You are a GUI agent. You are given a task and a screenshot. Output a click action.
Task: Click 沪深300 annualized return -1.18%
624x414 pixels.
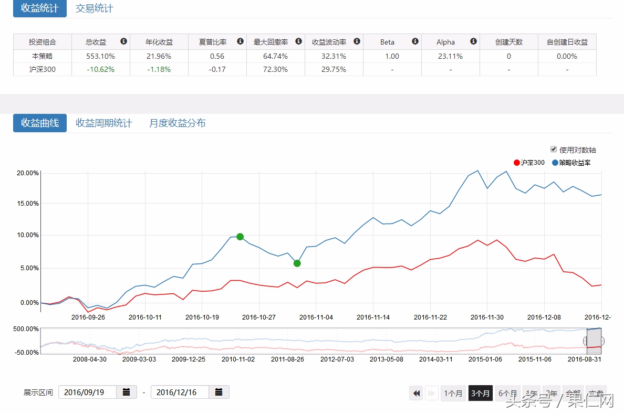click(x=159, y=69)
